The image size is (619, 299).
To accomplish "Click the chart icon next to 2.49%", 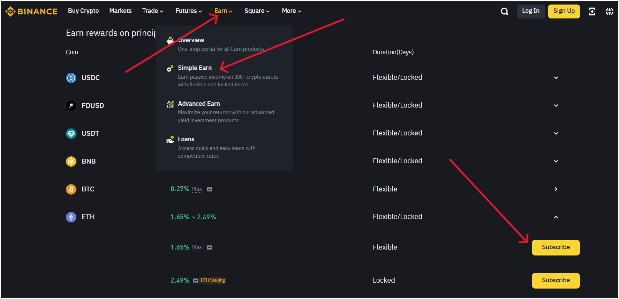I will pyautogui.click(x=196, y=281).
